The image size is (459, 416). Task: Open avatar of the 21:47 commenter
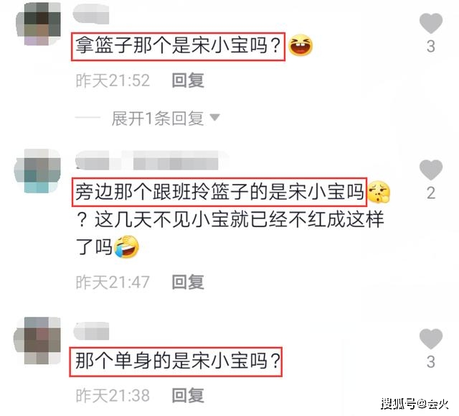37,171
